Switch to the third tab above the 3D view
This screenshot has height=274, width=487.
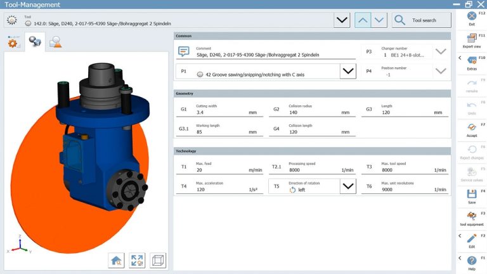[x=56, y=42]
